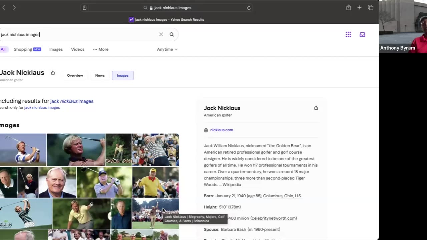The image size is (427, 240).
Task: Go forward with Safari's forward arrow
Action: (x=14, y=8)
